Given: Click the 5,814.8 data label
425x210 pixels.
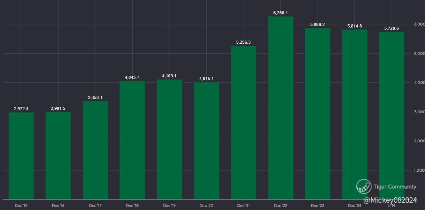Looking at the screenshot, I should click(x=354, y=26).
